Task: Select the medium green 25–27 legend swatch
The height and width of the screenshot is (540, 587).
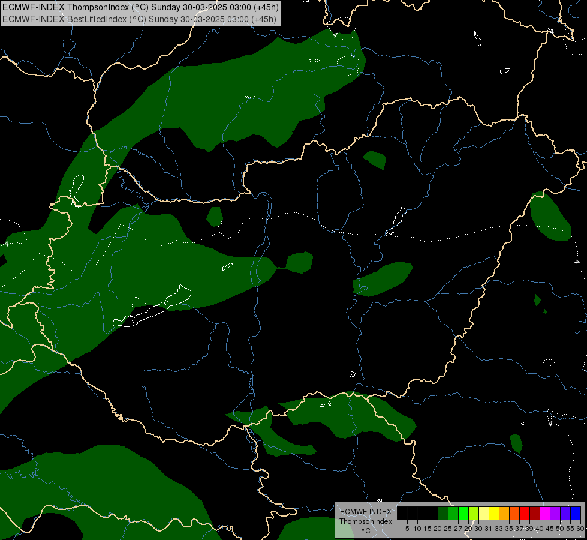Action: pos(453,513)
